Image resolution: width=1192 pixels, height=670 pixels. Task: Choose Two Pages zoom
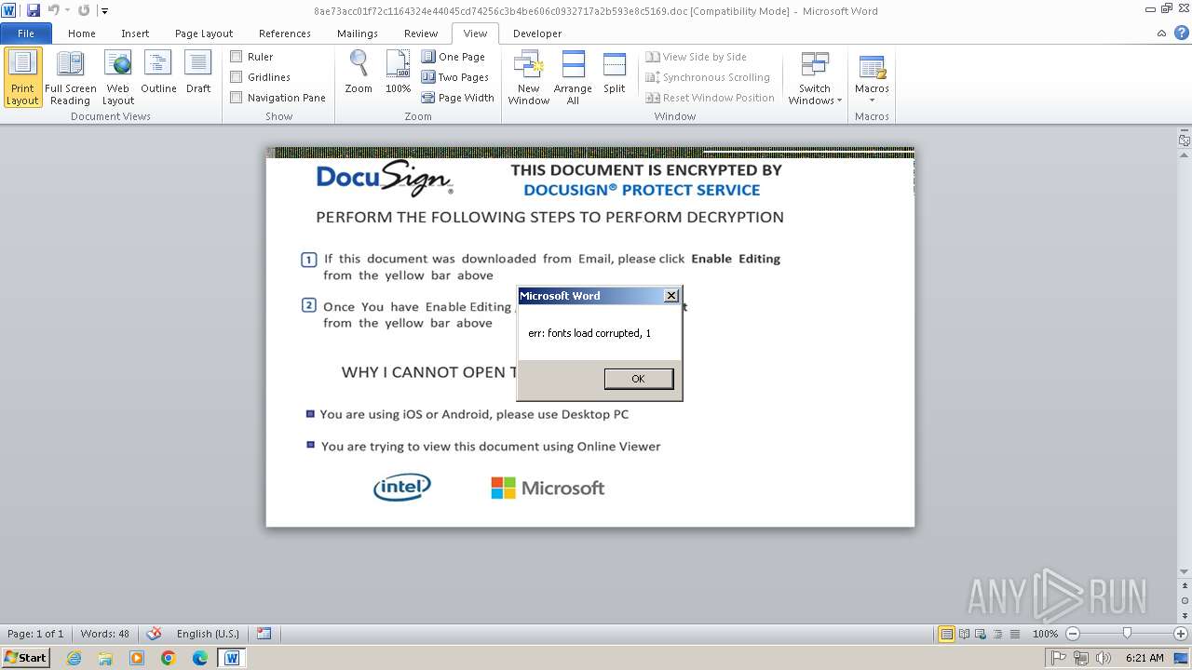pyautogui.click(x=455, y=77)
